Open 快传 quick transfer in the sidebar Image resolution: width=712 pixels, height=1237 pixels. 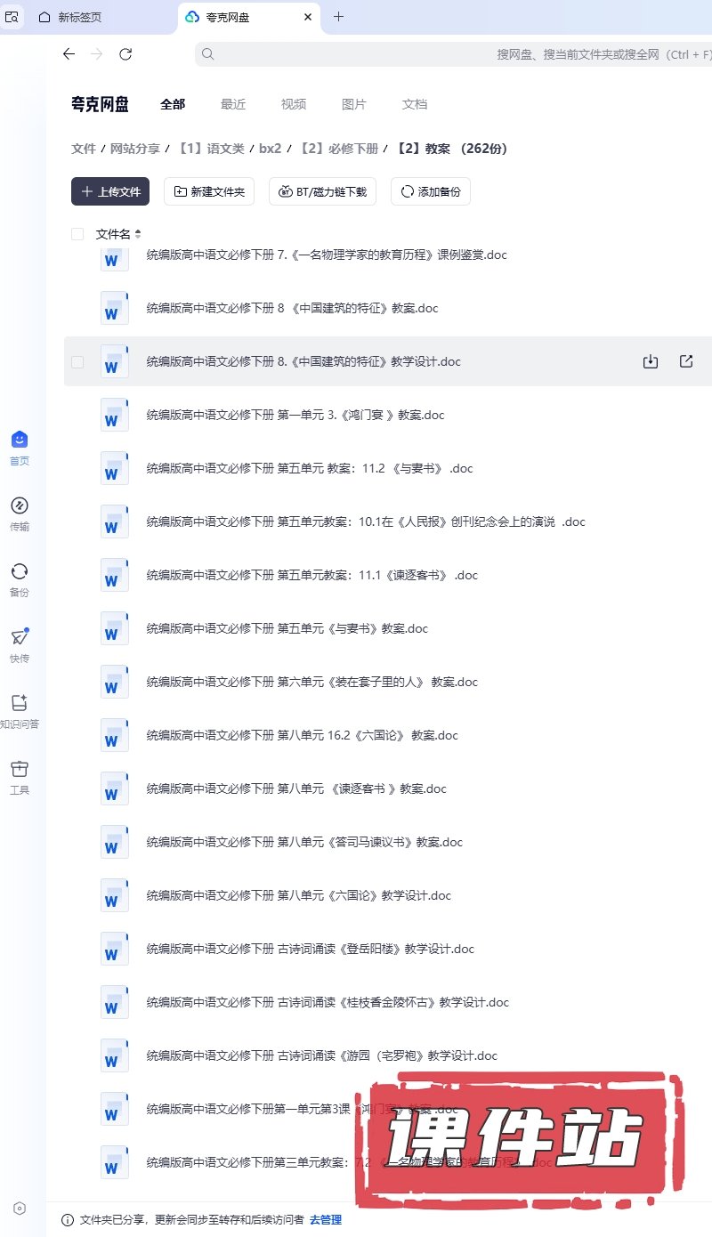point(20,645)
